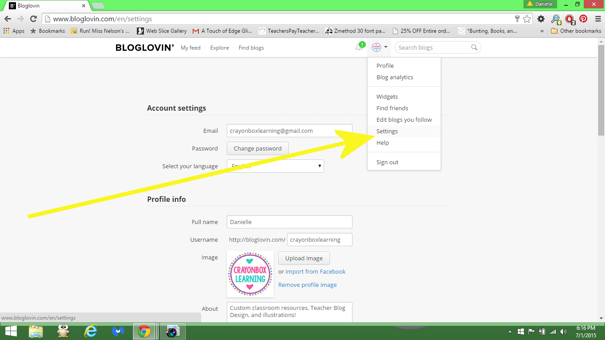Open the notifications bell icon
The height and width of the screenshot is (340, 605).
[x=359, y=47]
